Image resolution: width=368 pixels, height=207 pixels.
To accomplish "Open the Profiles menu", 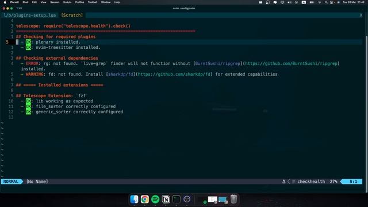I will point(79,2).
